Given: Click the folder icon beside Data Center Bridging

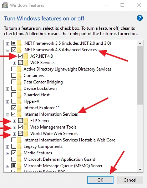Looking at the screenshot, I should pos(19,82).
